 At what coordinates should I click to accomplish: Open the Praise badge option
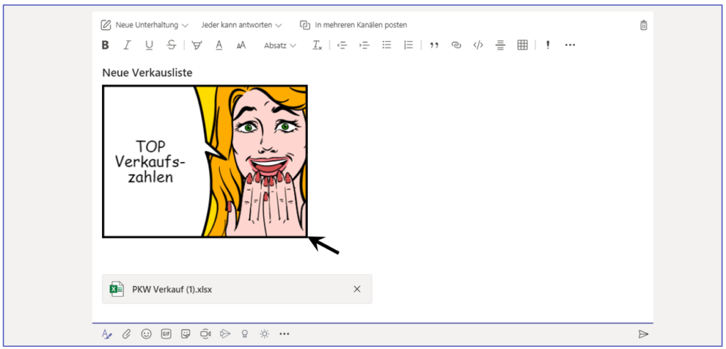245,333
